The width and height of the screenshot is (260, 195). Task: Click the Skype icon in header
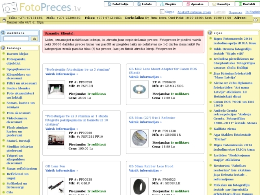coord(161,12)
